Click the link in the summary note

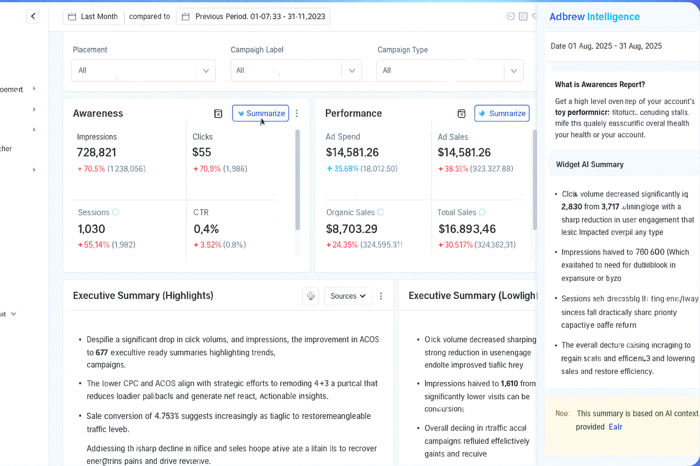(x=615, y=427)
